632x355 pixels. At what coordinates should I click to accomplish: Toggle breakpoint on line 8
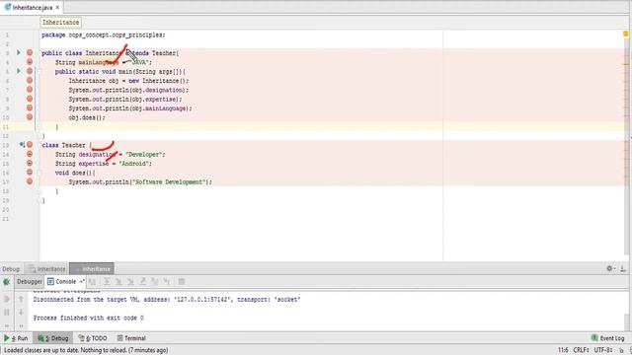[30, 99]
